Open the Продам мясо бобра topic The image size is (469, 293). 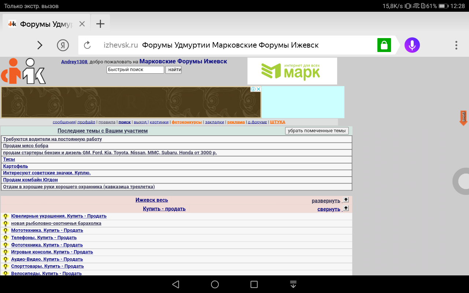click(x=26, y=146)
